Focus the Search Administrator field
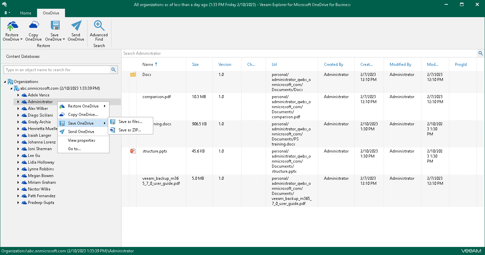Image resolution: width=485 pixels, height=255 pixels. 300,53
